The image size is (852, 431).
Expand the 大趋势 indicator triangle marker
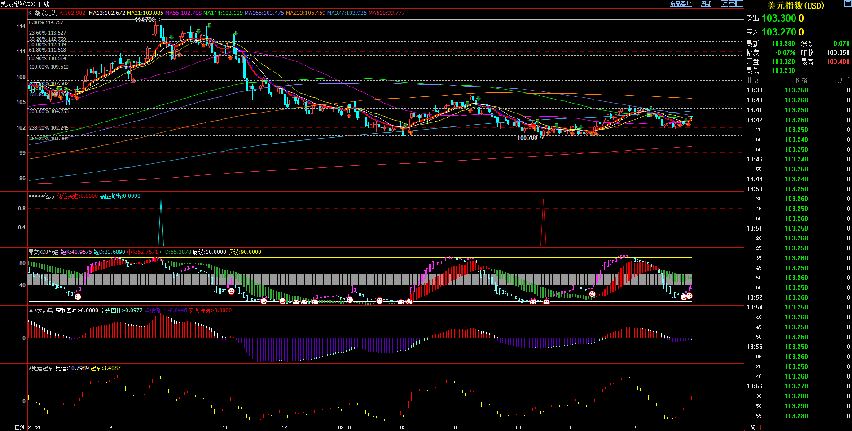tap(31, 310)
